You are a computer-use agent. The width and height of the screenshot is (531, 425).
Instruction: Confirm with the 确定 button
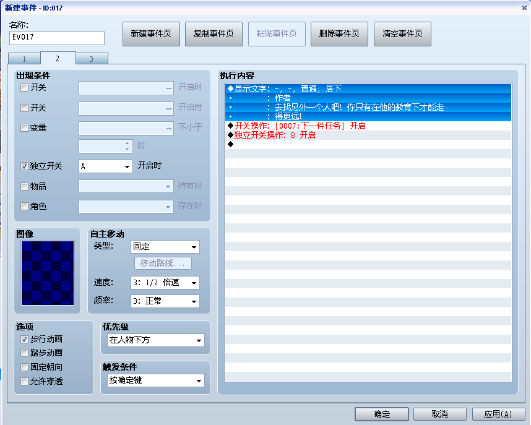point(382,414)
